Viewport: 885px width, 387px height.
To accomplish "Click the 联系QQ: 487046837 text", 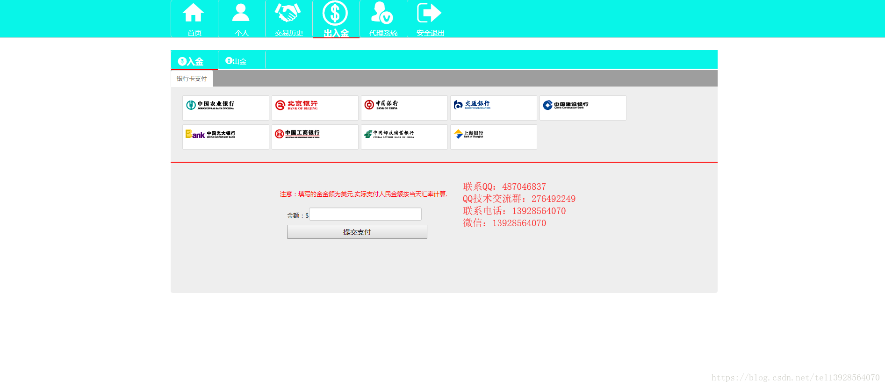I will tap(504, 186).
